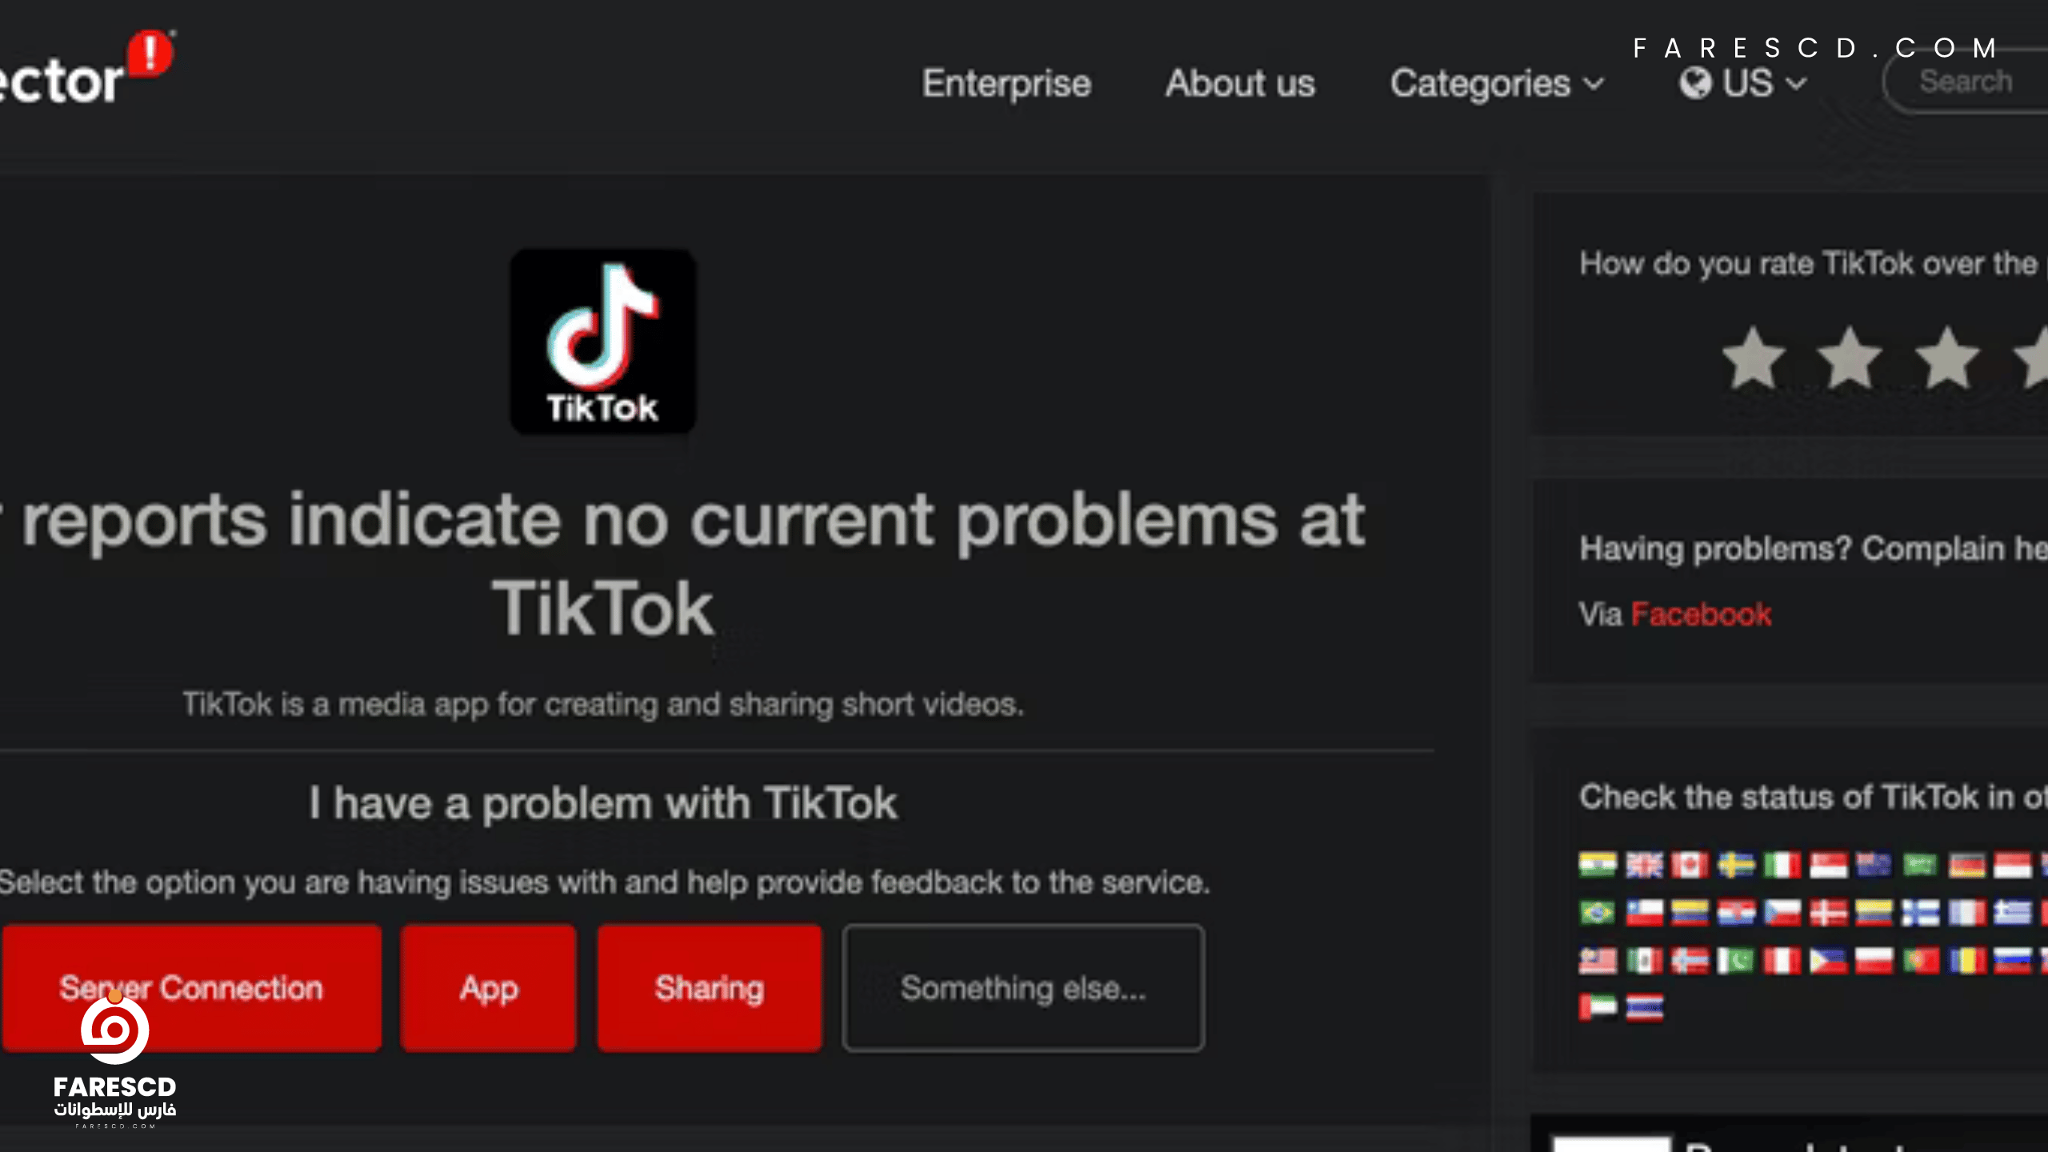Choose the Something else... option
The width and height of the screenshot is (2048, 1152).
1024,988
